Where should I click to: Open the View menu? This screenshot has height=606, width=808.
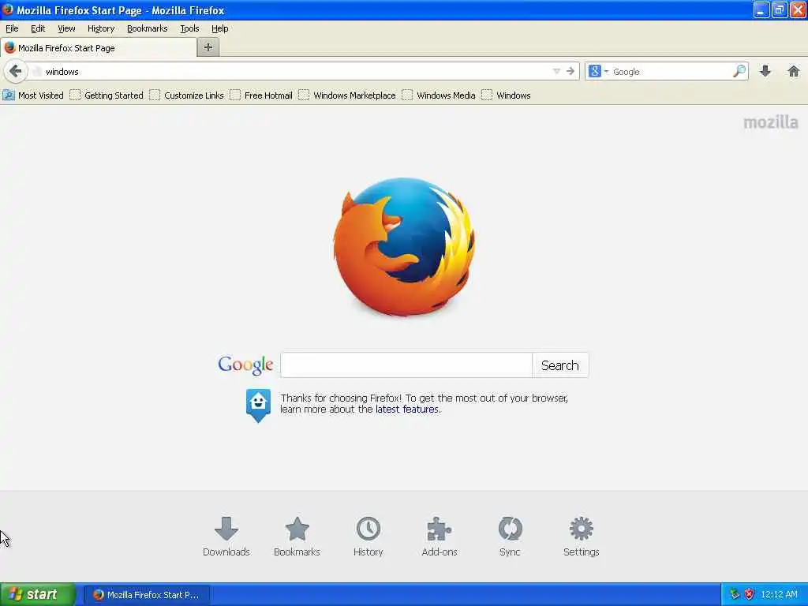pos(66,28)
